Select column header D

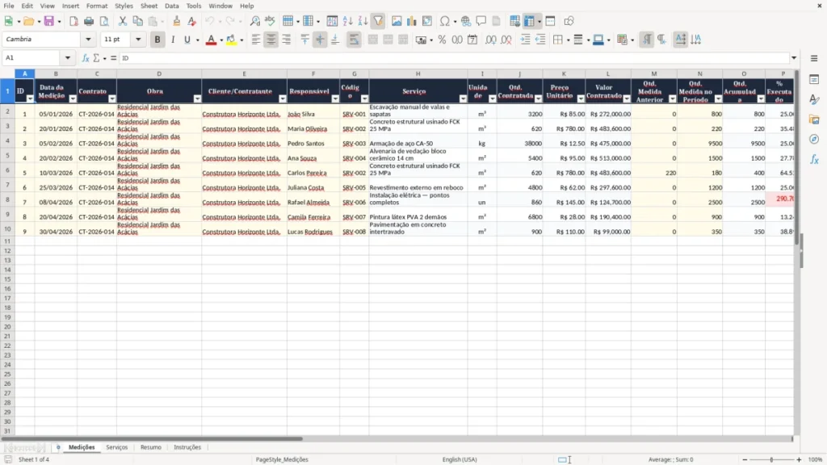coord(159,73)
